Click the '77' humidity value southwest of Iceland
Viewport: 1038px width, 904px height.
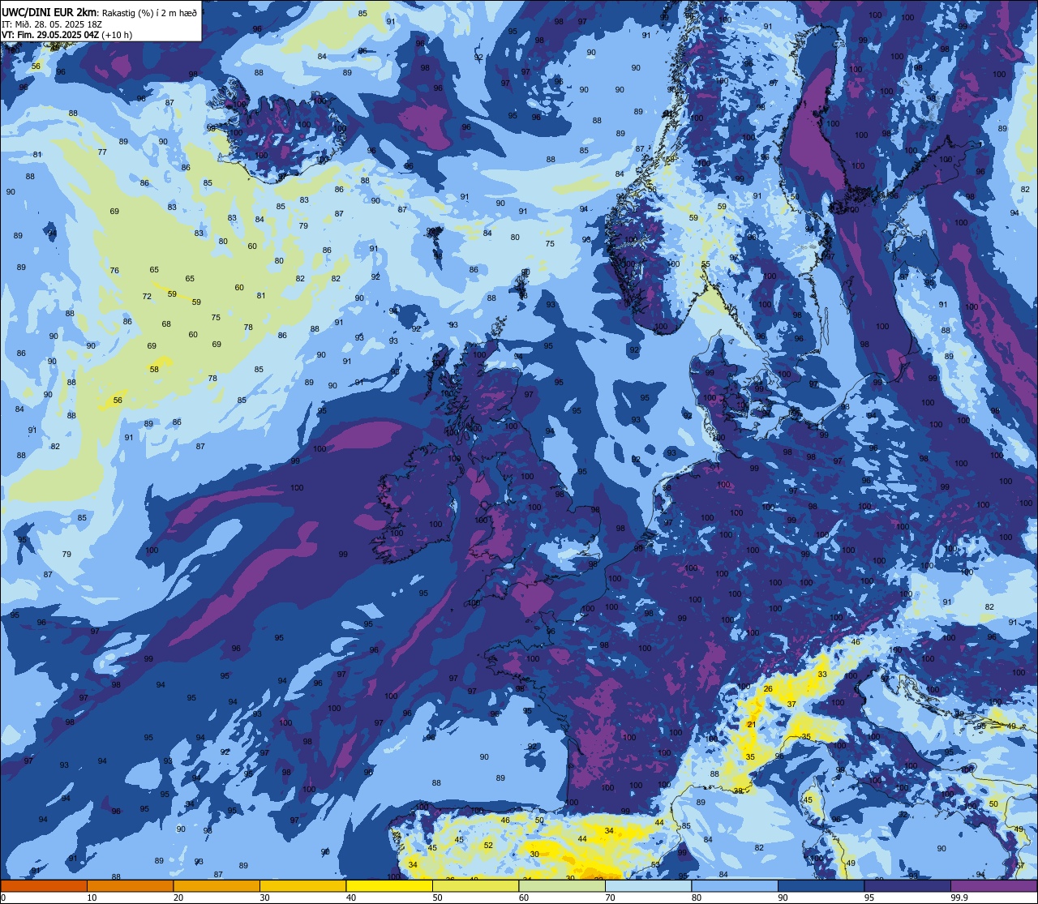102,152
